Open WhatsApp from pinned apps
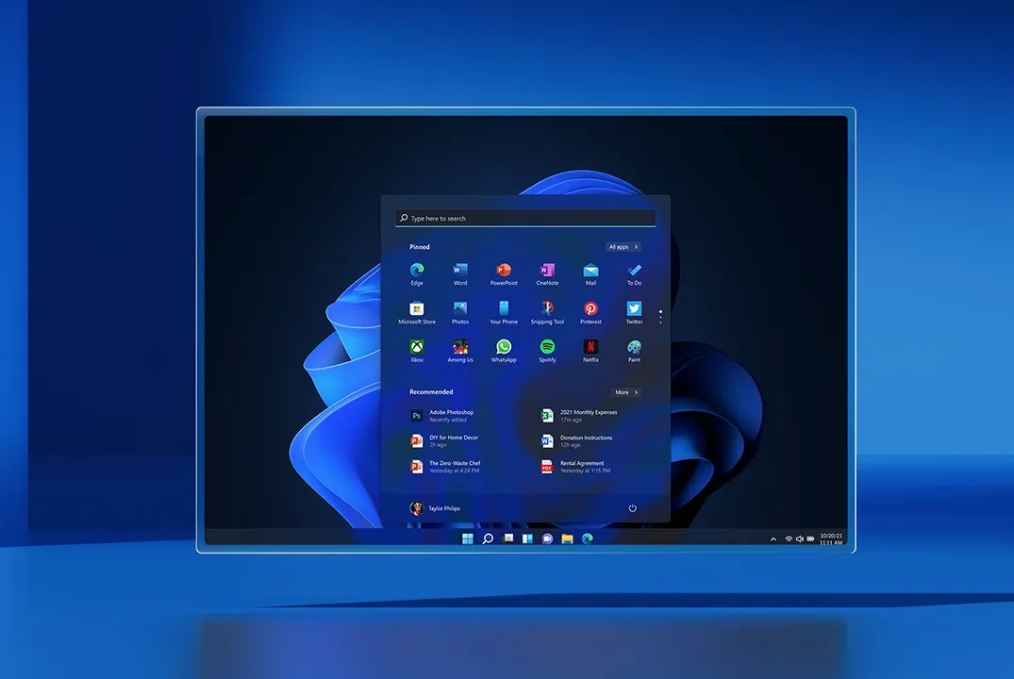The image size is (1014, 679). point(504,351)
